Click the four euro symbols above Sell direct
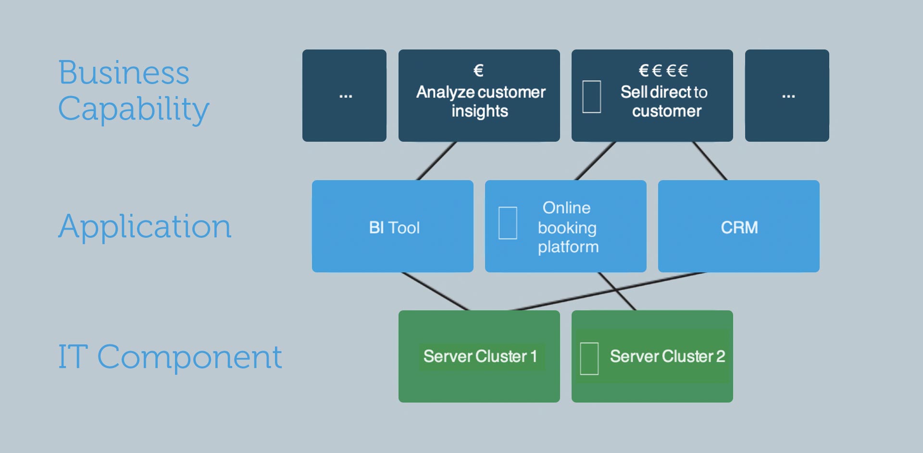923x453 pixels. (x=663, y=71)
